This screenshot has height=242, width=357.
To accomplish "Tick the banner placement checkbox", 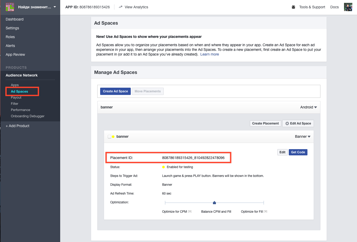I will (x=109, y=136).
